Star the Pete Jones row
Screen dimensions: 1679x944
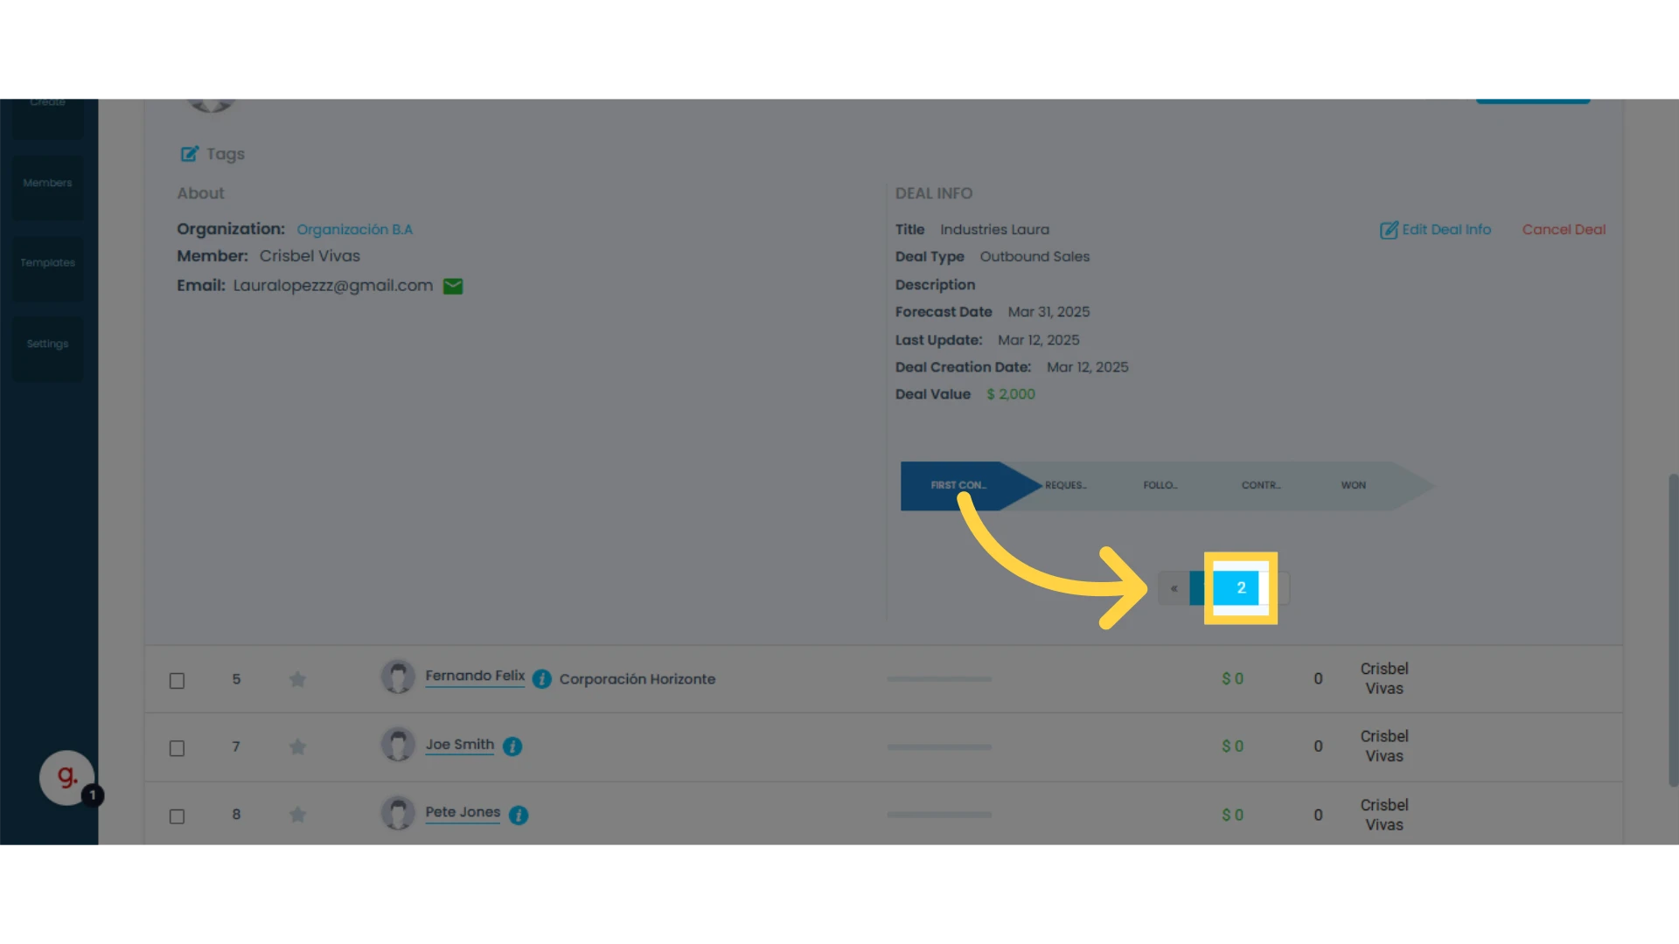point(297,815)
